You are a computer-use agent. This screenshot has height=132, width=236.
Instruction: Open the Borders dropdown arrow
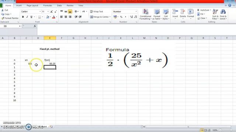coord(43,17)
